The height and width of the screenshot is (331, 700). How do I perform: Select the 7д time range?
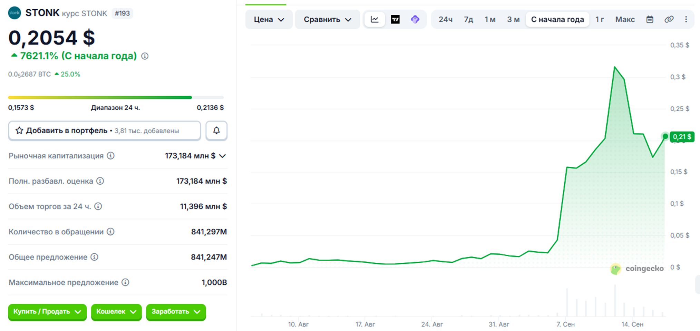click(x=468, y=19)
